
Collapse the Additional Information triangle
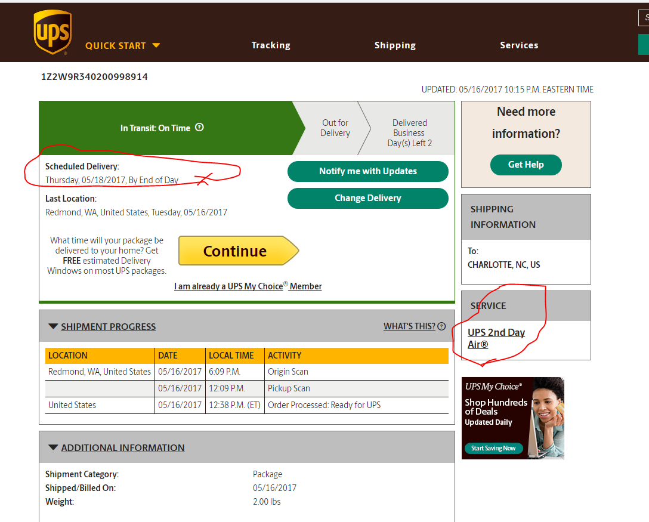(53, 447)
